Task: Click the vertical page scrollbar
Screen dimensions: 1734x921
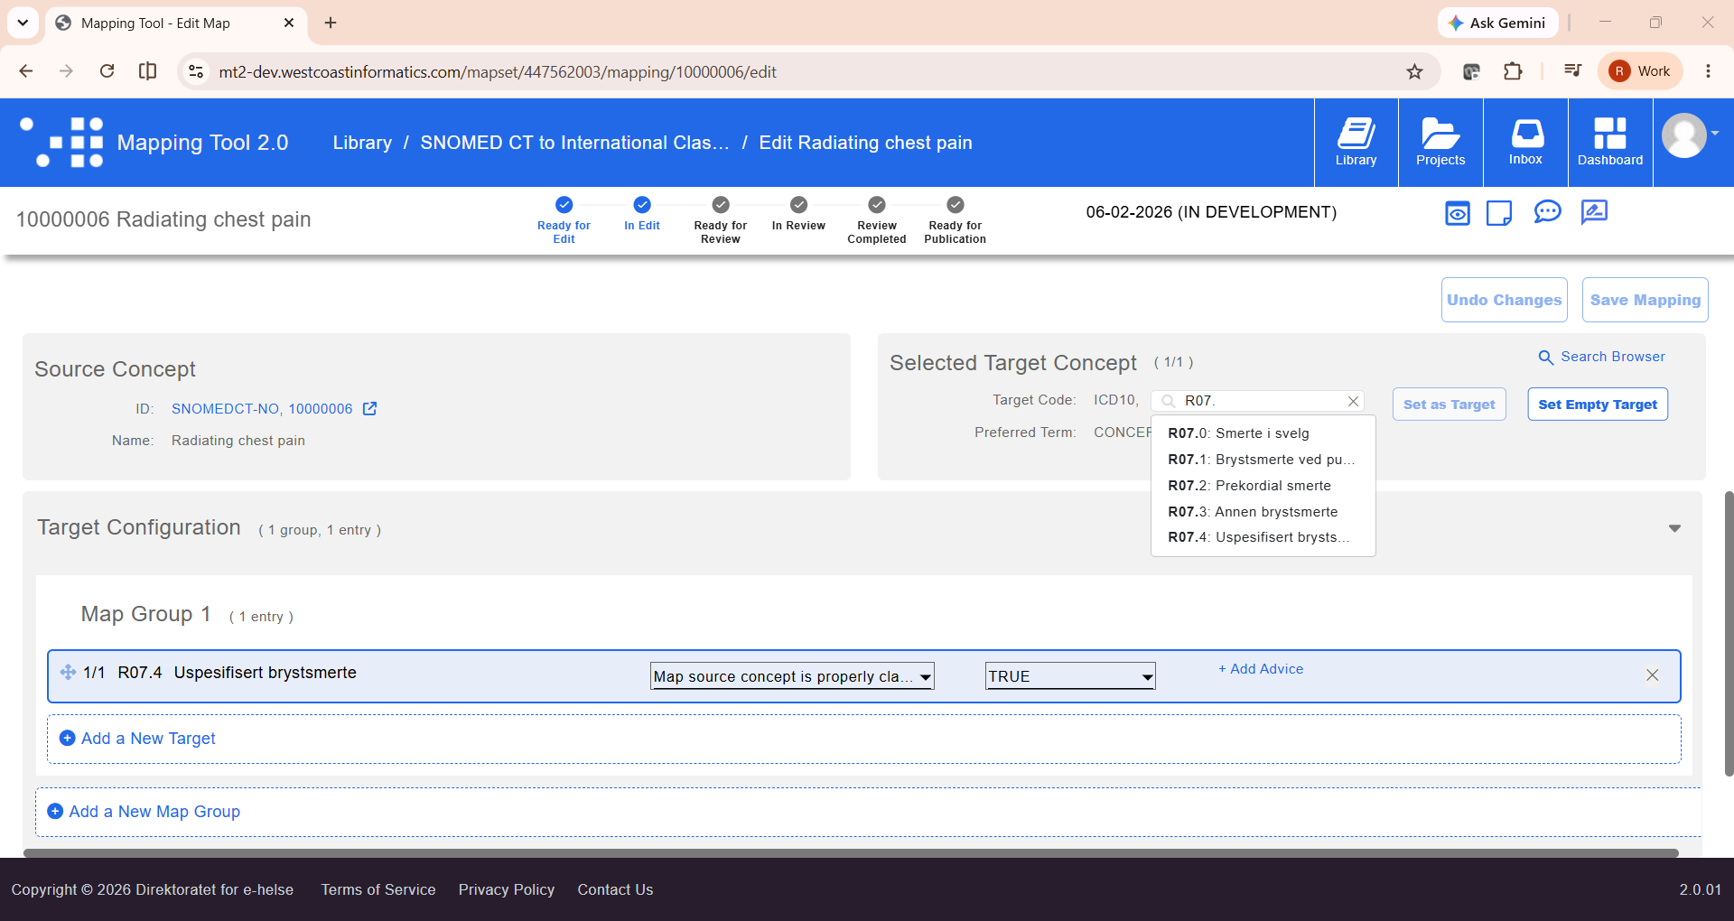Action: click(x=1729, y=632)
